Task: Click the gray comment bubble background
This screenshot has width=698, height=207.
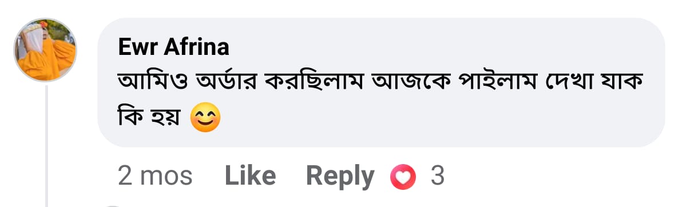Action: pos(381,83)
